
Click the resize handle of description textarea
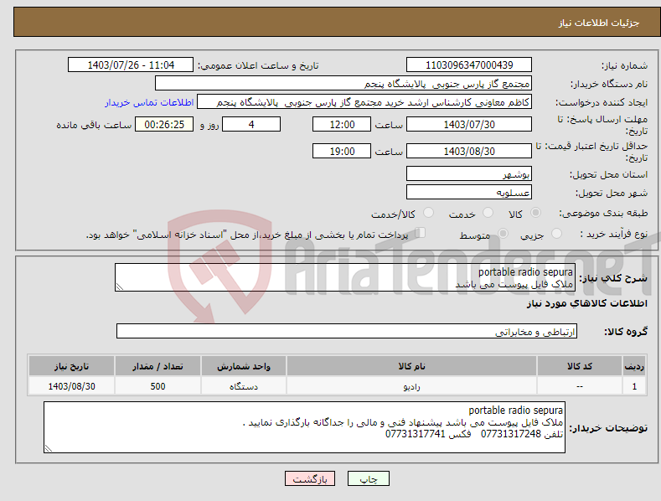point(120,287)
